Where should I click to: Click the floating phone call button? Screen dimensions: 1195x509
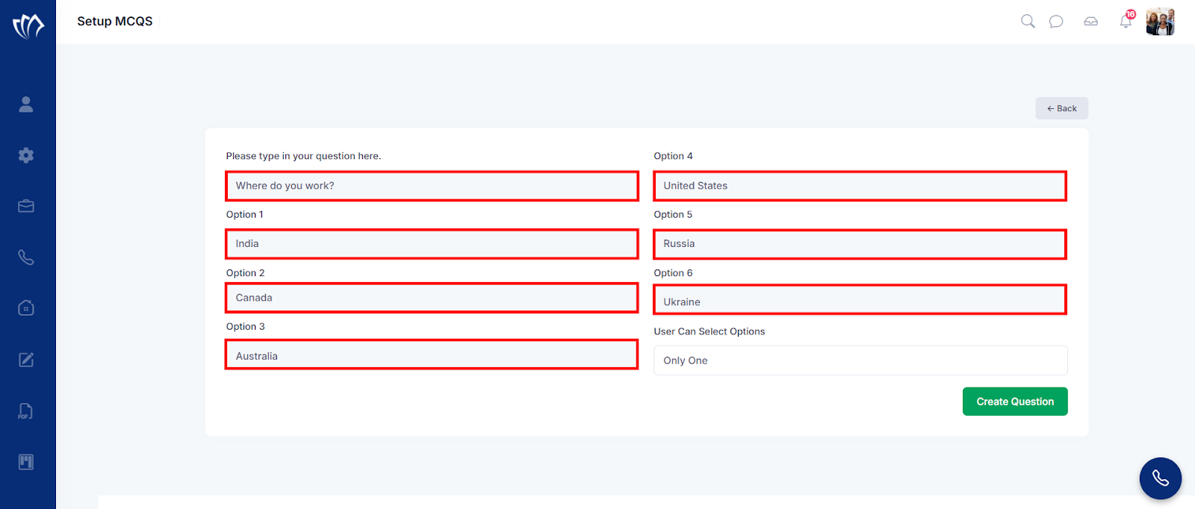(1161, 478)
